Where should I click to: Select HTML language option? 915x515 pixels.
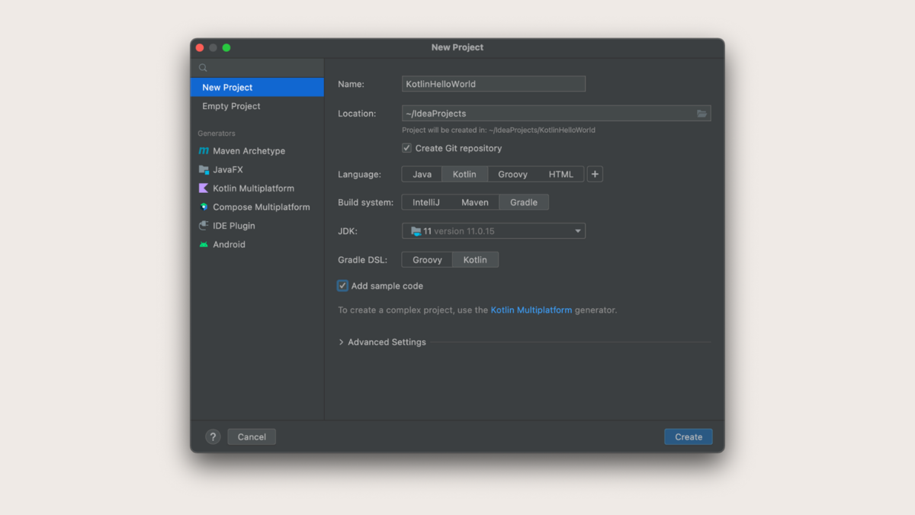561,174
